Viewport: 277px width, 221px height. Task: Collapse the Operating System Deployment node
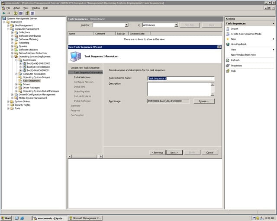point(12,57)
